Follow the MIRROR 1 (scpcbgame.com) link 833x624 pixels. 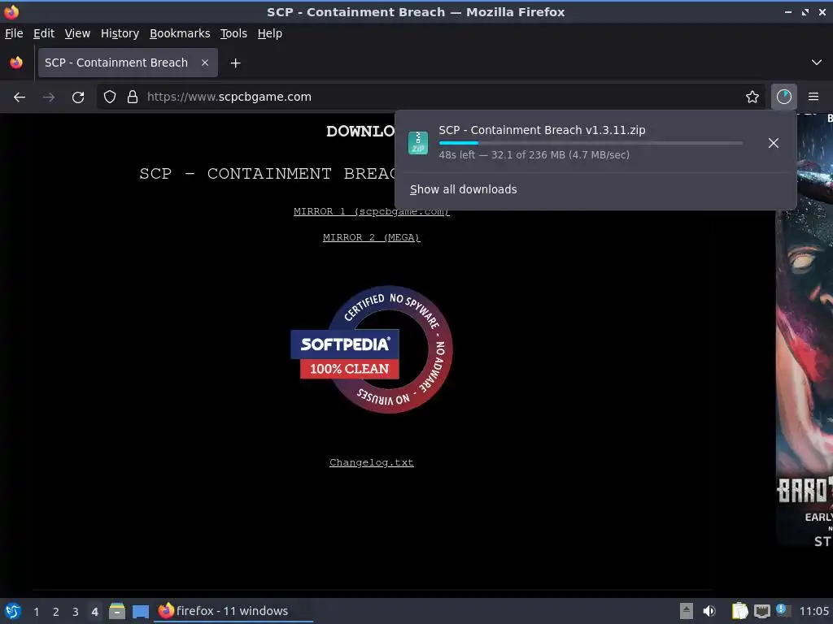click(371, 211)
